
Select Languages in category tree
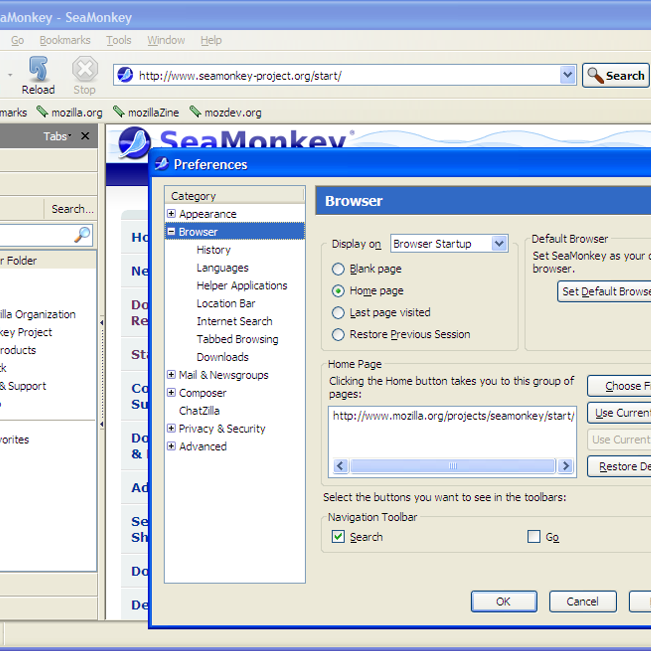[x=223, y=267]
